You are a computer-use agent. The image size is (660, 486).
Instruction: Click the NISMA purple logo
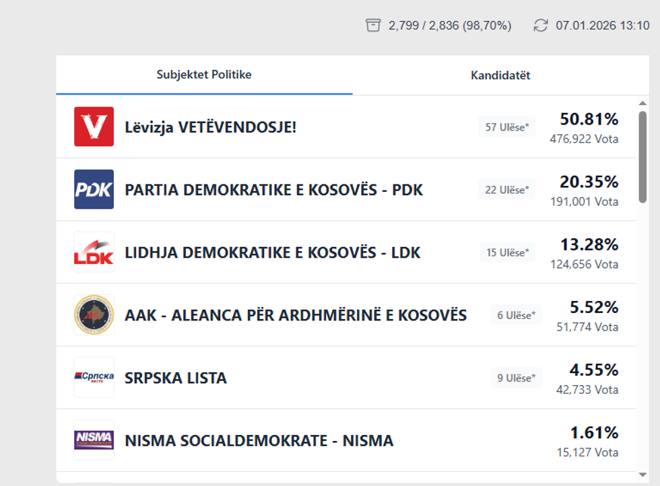94,440
